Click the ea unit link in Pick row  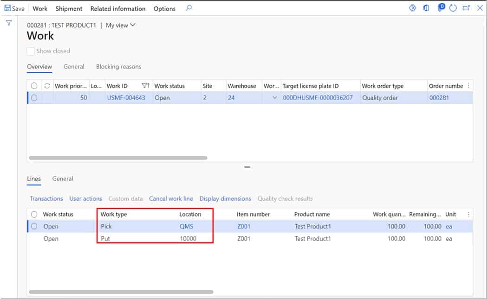tap(449, 226)
